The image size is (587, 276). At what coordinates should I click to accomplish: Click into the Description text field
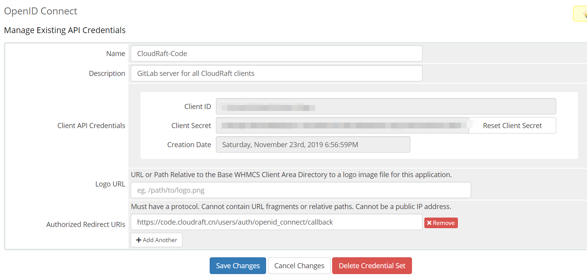276,74
